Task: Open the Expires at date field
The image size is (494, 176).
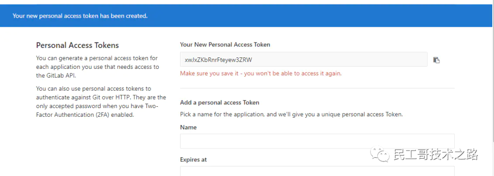Action: point(317,171)
